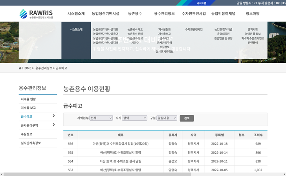
Task: Select 공사관리구역 in the dropdown submenu
Action: click(164, 43)
